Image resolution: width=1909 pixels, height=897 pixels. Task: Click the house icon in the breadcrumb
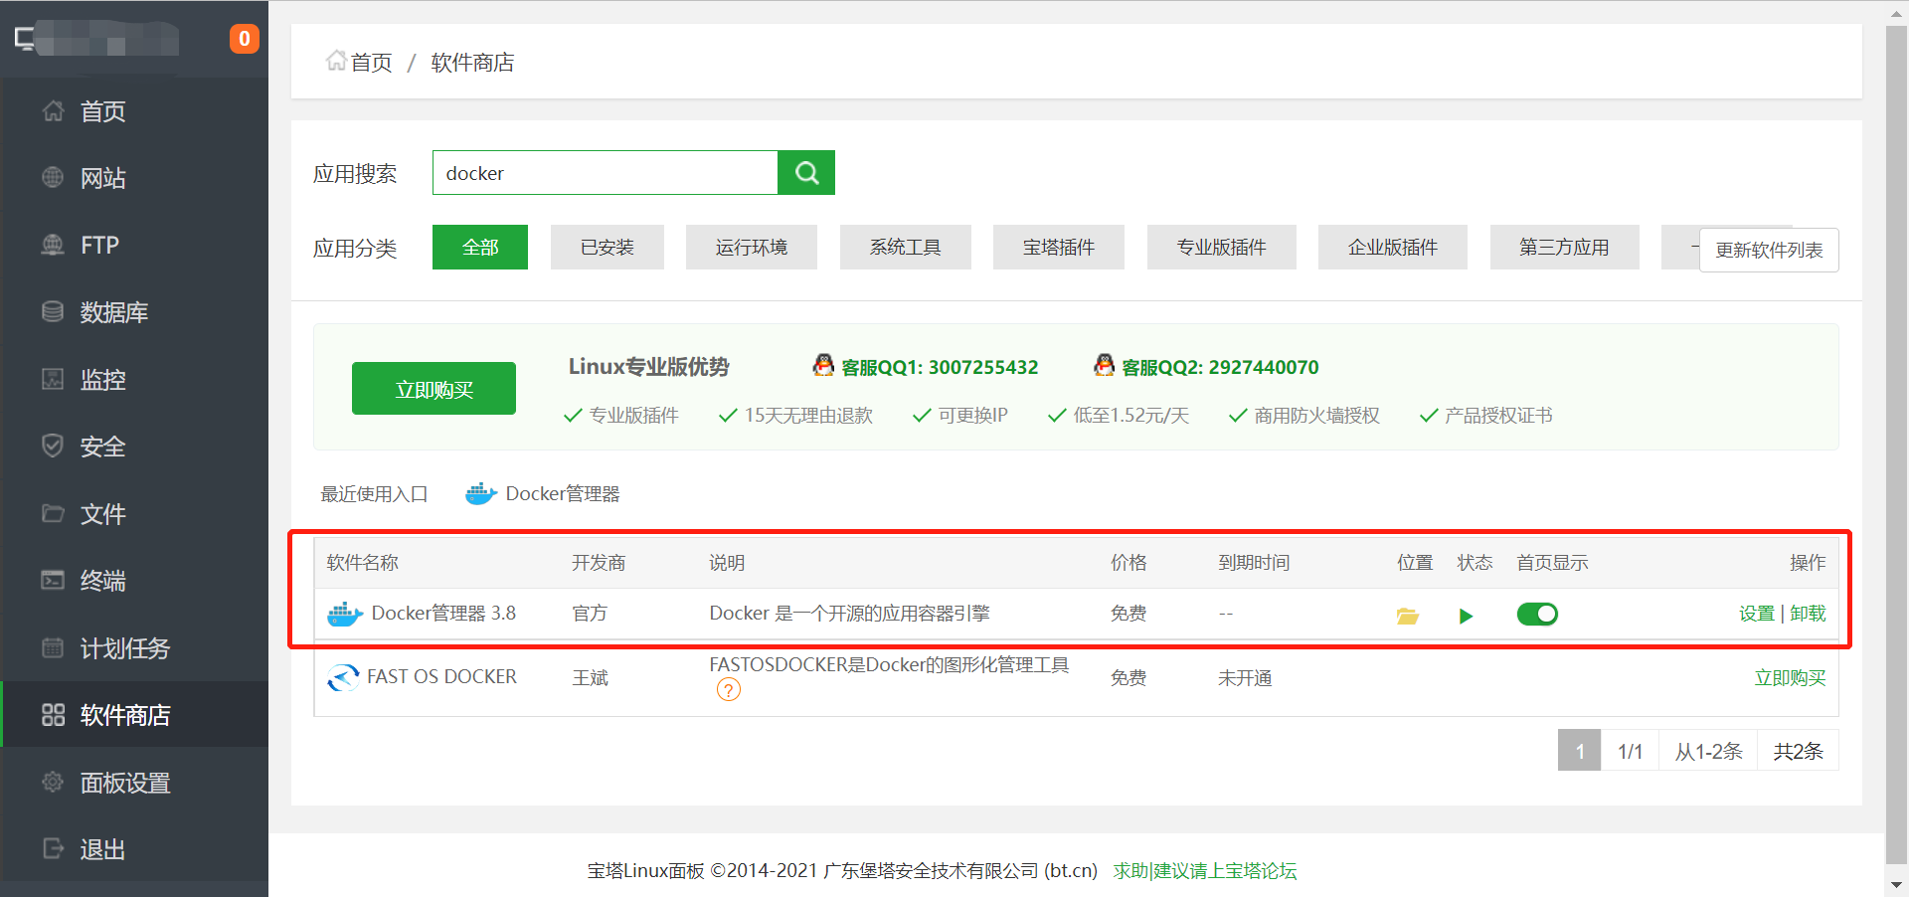click(x=336, y=61)
